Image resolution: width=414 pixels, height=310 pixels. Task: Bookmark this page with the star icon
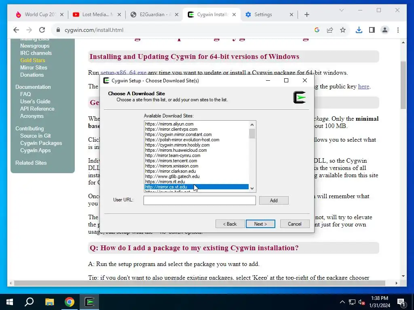click(343, 30)
